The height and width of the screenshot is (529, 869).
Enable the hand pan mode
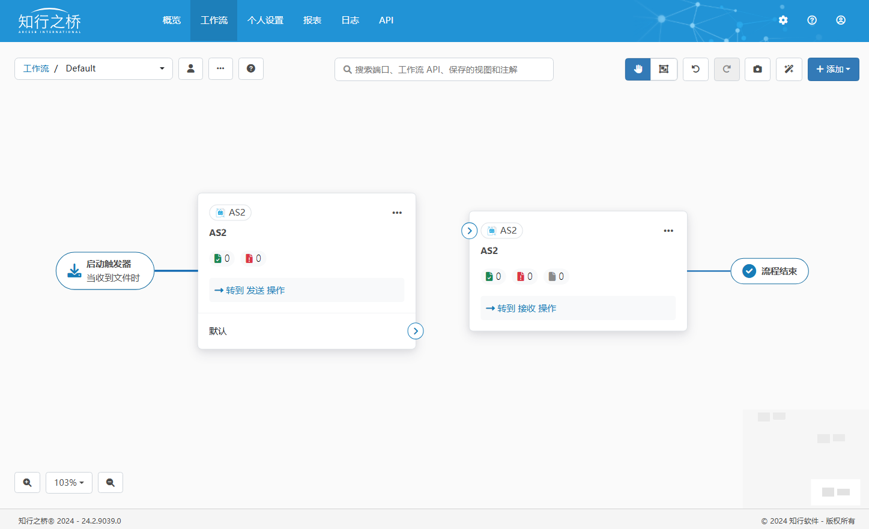(x=638, y=69)
